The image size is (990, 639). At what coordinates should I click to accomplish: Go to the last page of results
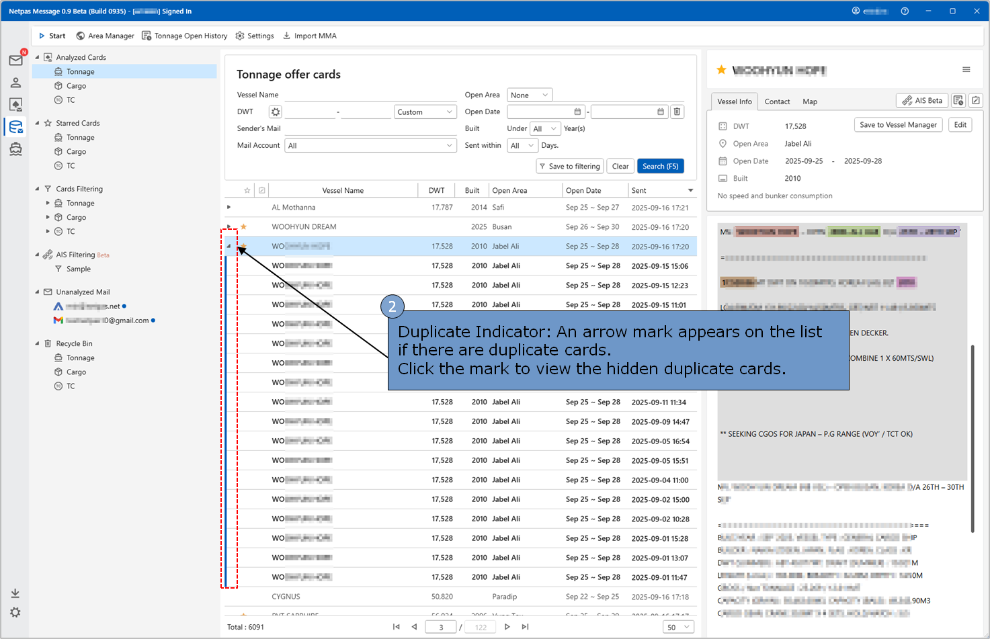coord(525,627)
